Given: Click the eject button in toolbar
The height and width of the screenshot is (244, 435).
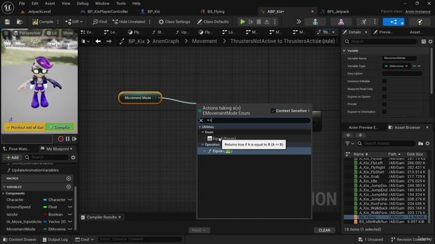Looking at the screenshot, I should coord(266,22).
